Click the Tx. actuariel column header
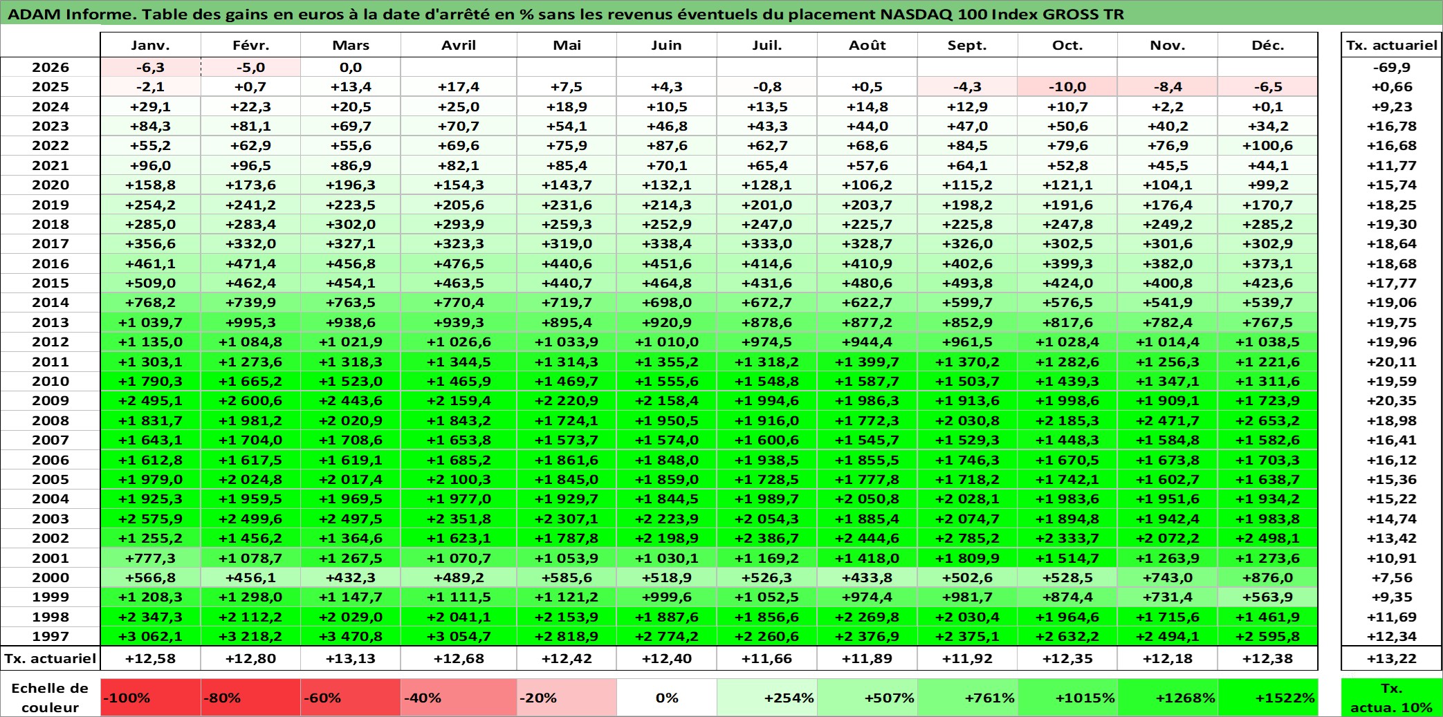Viewport: 1443px width, 717px height. click(1392, 45)
